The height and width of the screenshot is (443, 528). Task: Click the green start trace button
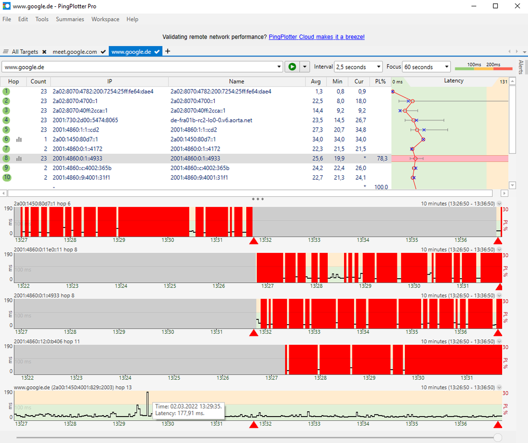click(x=292, y=67)
